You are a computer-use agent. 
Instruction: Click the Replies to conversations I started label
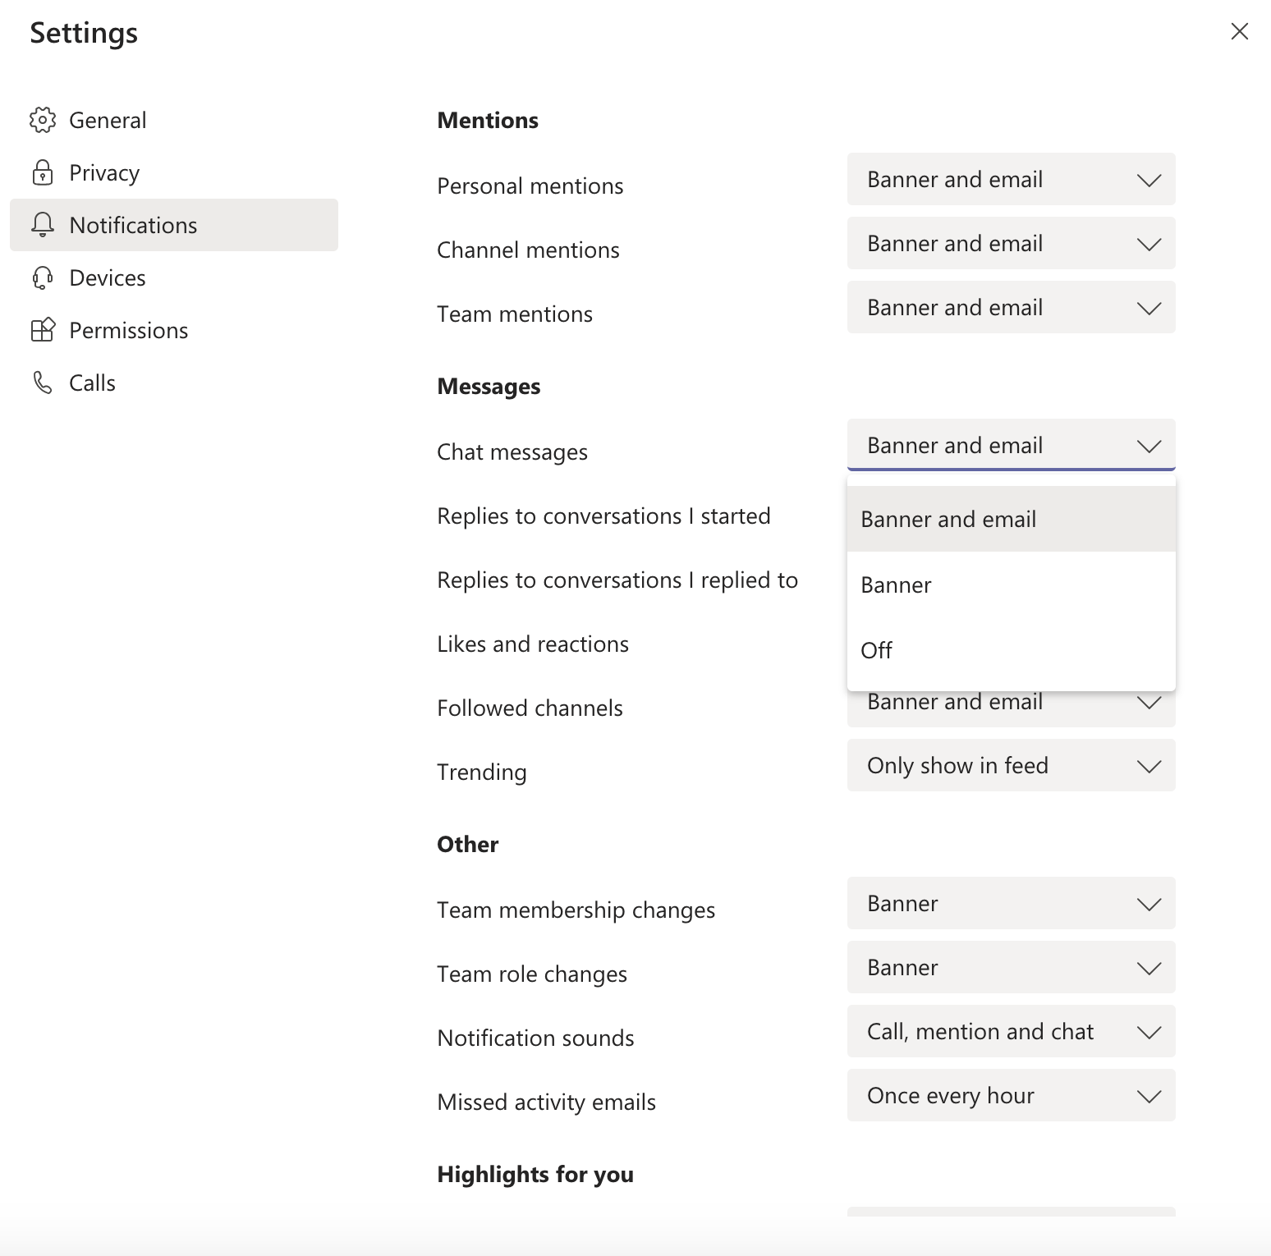(x=603, y=516)
